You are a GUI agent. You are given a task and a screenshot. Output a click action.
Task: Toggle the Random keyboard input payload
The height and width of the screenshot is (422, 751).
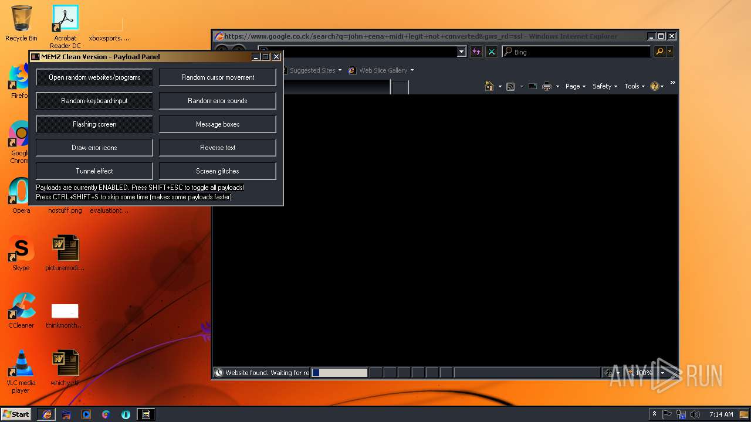[x=94, y=101]
